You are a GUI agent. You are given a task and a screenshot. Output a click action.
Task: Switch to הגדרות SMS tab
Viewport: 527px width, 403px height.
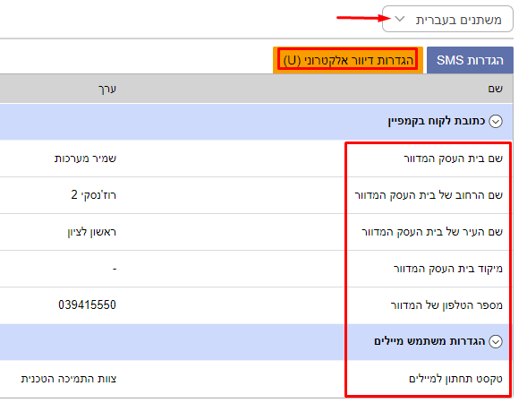470,60
